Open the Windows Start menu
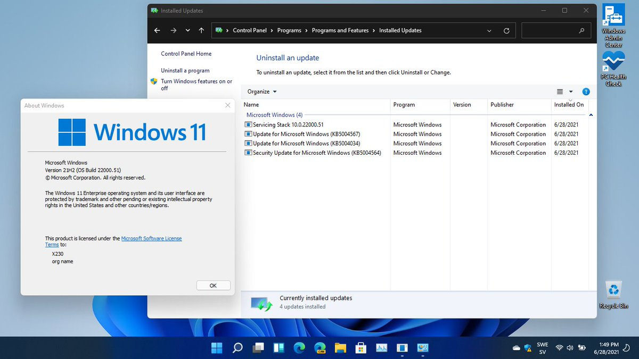The height and width of the screenshot is (359, 639). tap(217, 348)
